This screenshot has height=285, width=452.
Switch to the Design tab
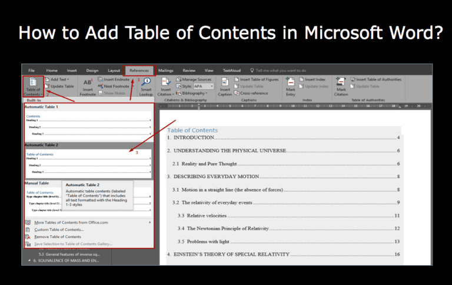92,71
